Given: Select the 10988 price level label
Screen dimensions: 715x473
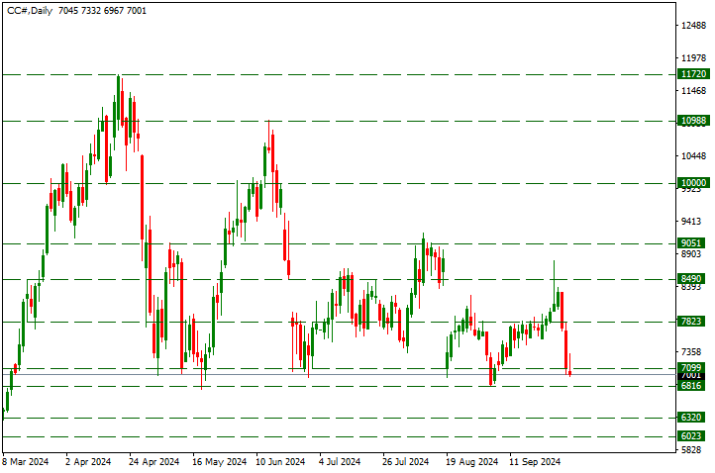Looking at the screenshot, I should [693, 121].
